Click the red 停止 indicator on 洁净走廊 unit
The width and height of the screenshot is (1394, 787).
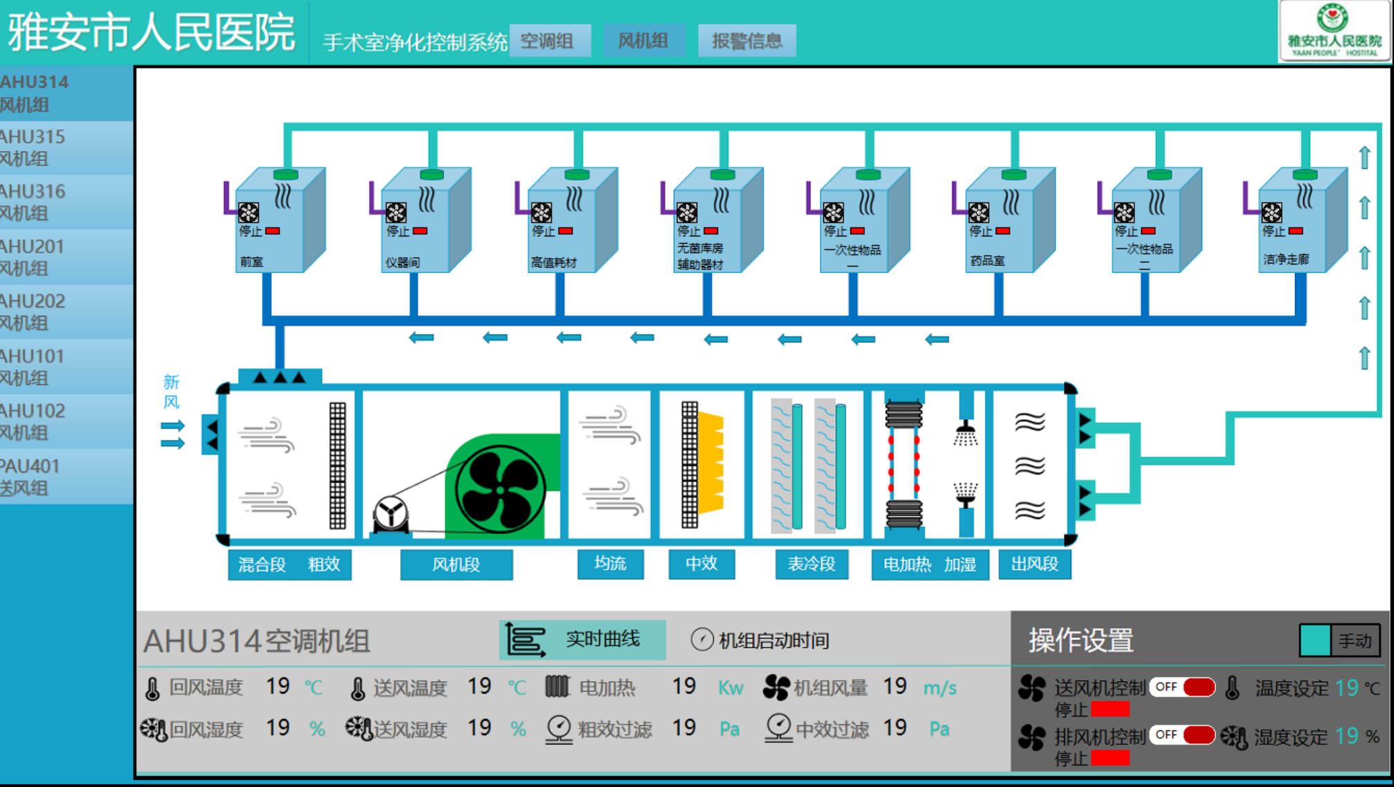(1296, 231)
